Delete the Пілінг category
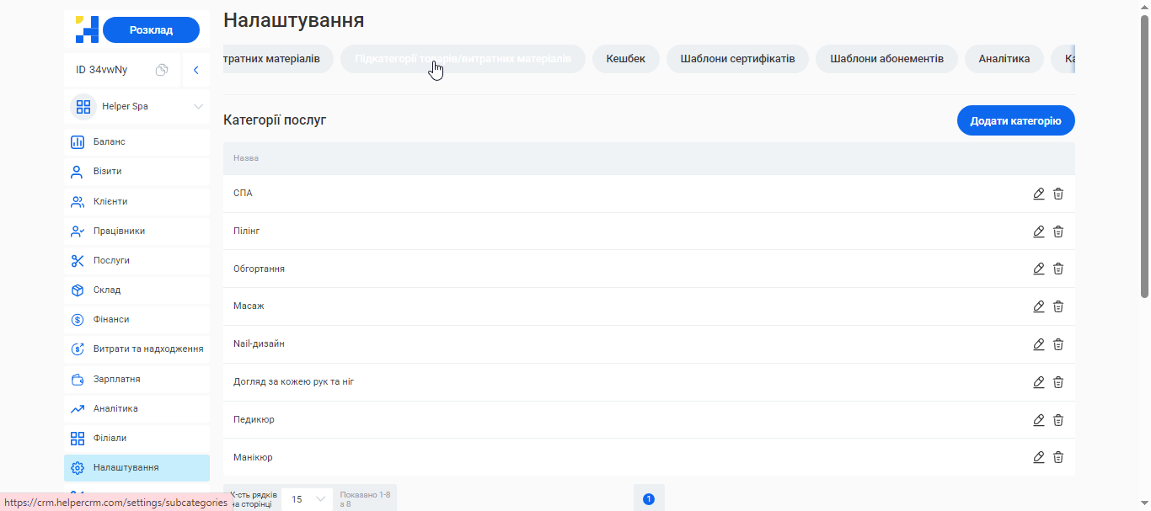1151x511 pixels. click(1058, 232)
